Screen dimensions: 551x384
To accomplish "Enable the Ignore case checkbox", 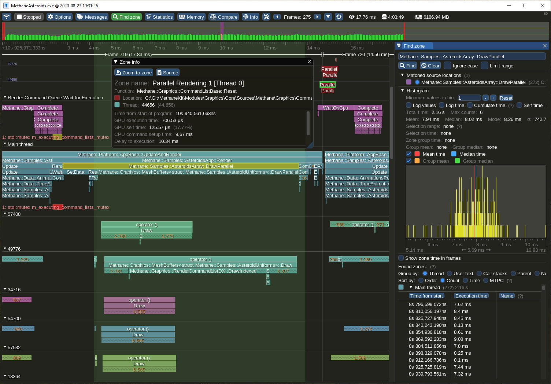I will (447, 66).
